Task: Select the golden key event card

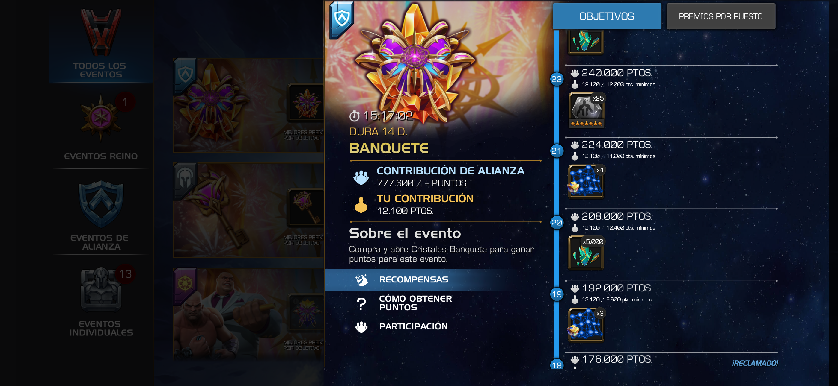Action: click(x=248, y=210)
